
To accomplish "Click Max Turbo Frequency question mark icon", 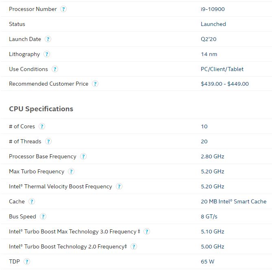I will [71, 171].
